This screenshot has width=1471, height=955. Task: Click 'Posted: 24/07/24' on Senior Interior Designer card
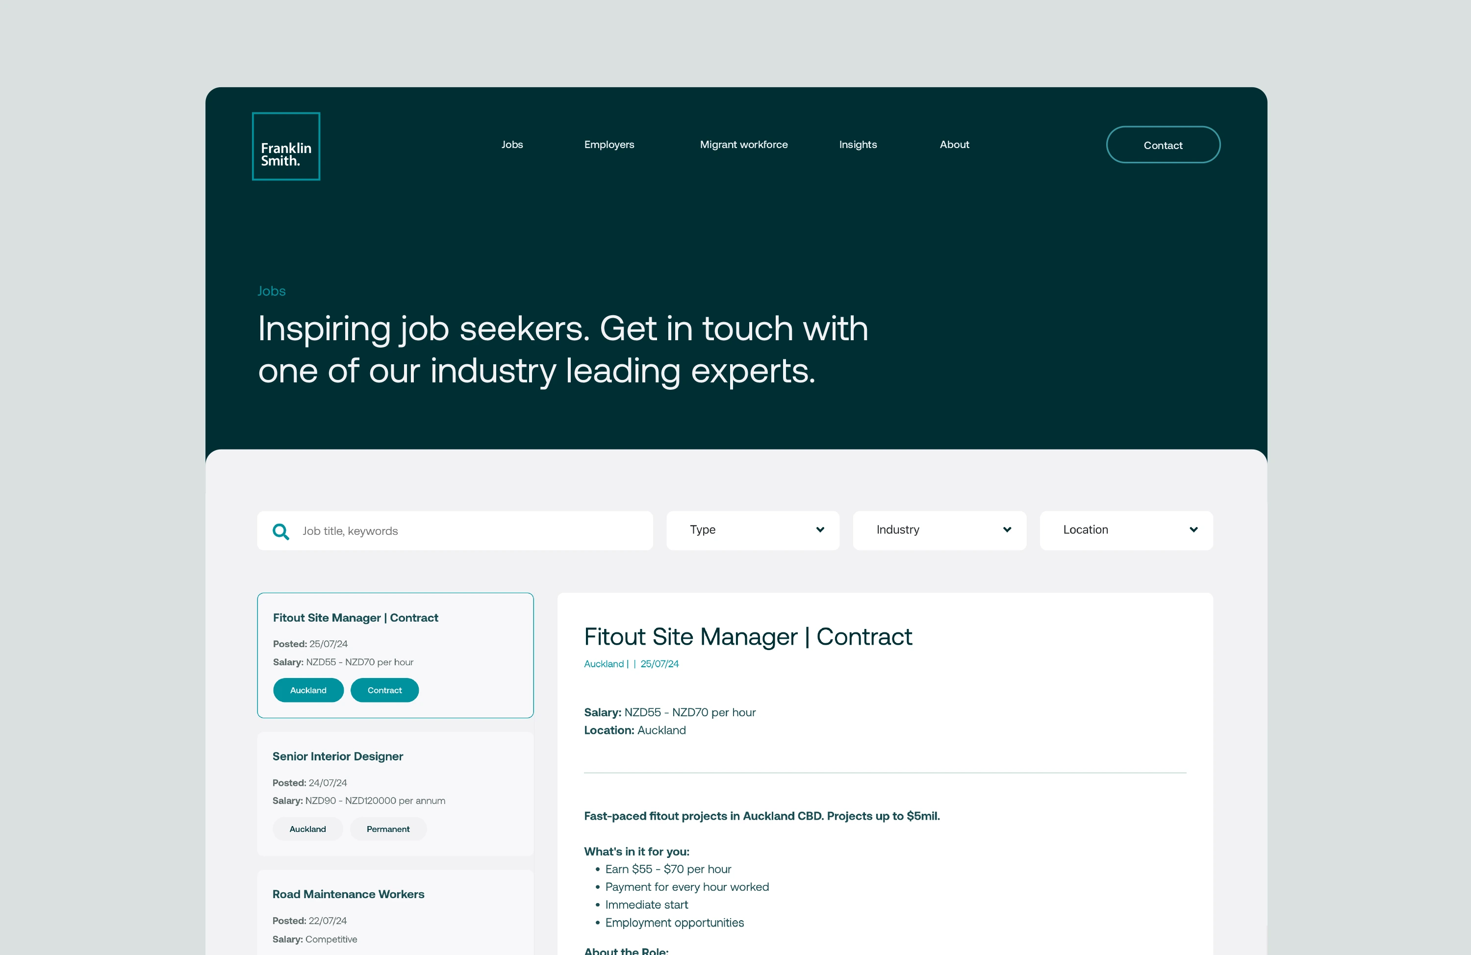(310, 782)
